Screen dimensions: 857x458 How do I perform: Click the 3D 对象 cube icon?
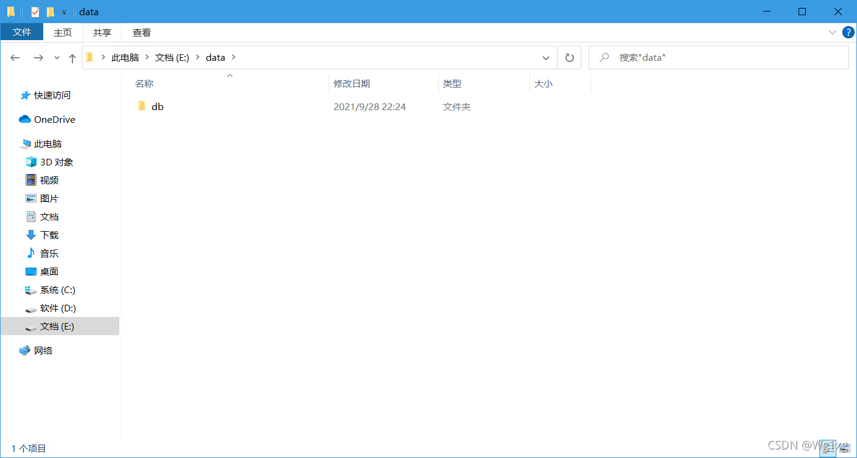(x=31, y=162)
